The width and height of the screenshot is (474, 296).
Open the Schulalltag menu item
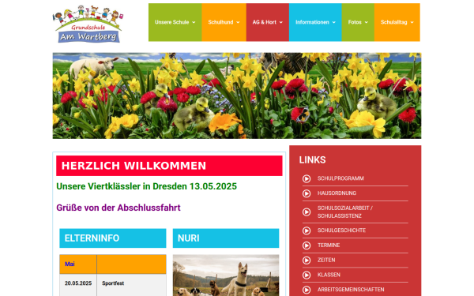click(397, 22)
